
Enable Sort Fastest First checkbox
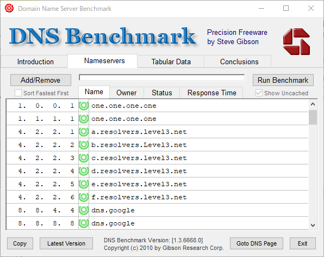click(18, 93)
